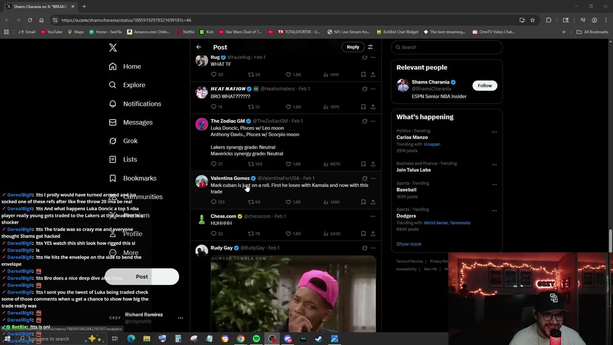Open more options on HEAT NATION reply
This screenshot has height=345, width=613.
(373, 89)
